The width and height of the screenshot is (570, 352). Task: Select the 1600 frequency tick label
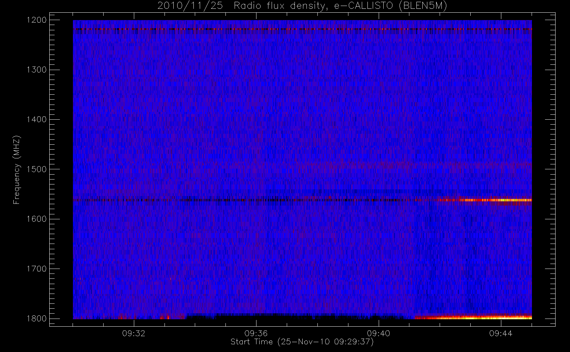[x=37, y=219]
